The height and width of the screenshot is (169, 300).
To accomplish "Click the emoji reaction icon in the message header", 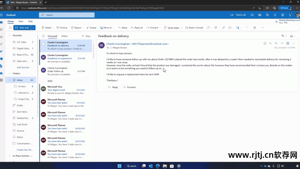I will [x=265, y=43].
